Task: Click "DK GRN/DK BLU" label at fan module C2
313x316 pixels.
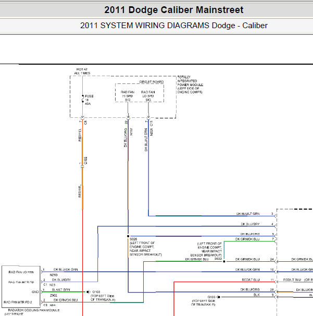Action: tap(66, 300)
